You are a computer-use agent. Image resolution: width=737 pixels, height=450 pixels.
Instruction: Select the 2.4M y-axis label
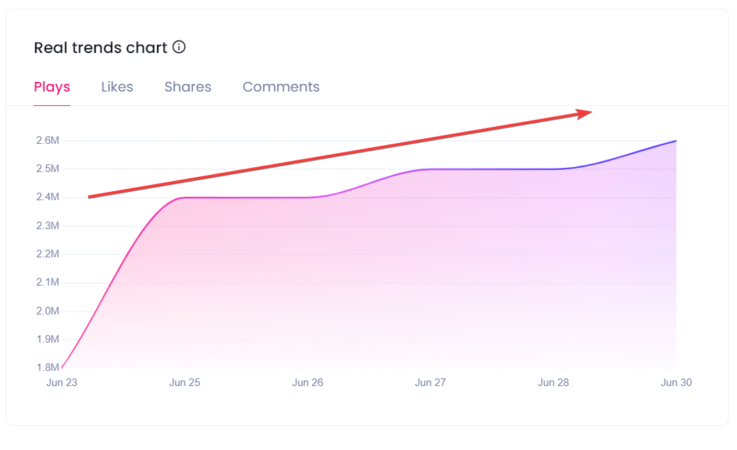point(48,197)
